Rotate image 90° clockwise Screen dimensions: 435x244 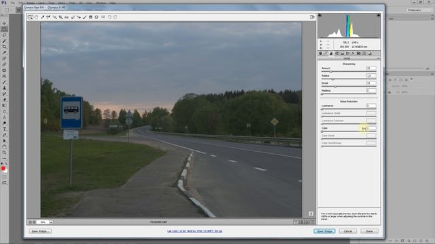tap(115, 17)
